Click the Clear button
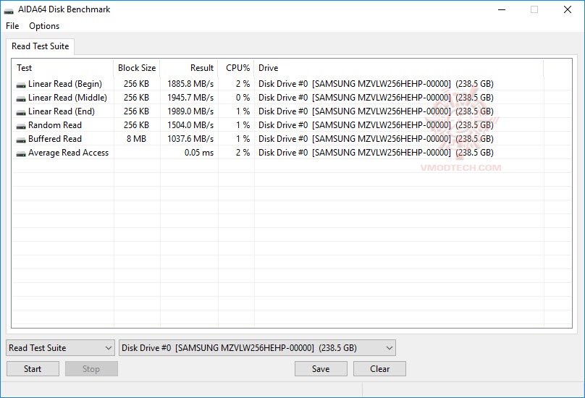Image resolution: width=585 pixels, height=398 pixels. [x=380, y=369]
